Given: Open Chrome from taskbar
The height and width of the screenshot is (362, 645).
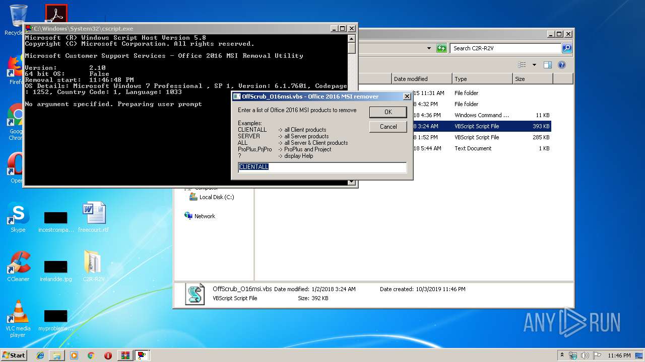Looking at the screenshot, I should tap(91, 355).
